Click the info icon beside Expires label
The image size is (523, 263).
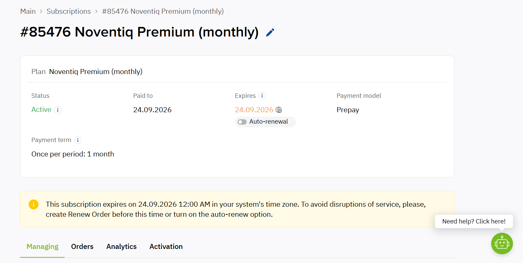(262, 96)
